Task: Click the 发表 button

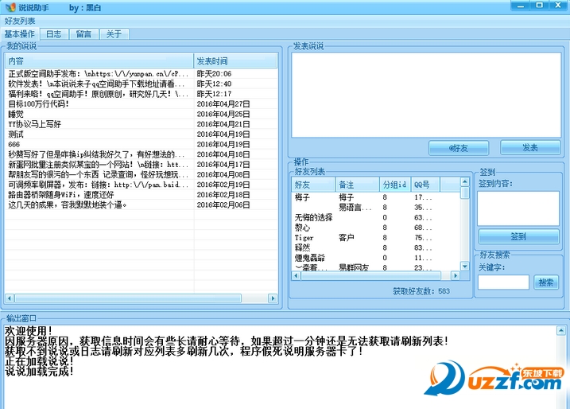Action: point(530,147)
